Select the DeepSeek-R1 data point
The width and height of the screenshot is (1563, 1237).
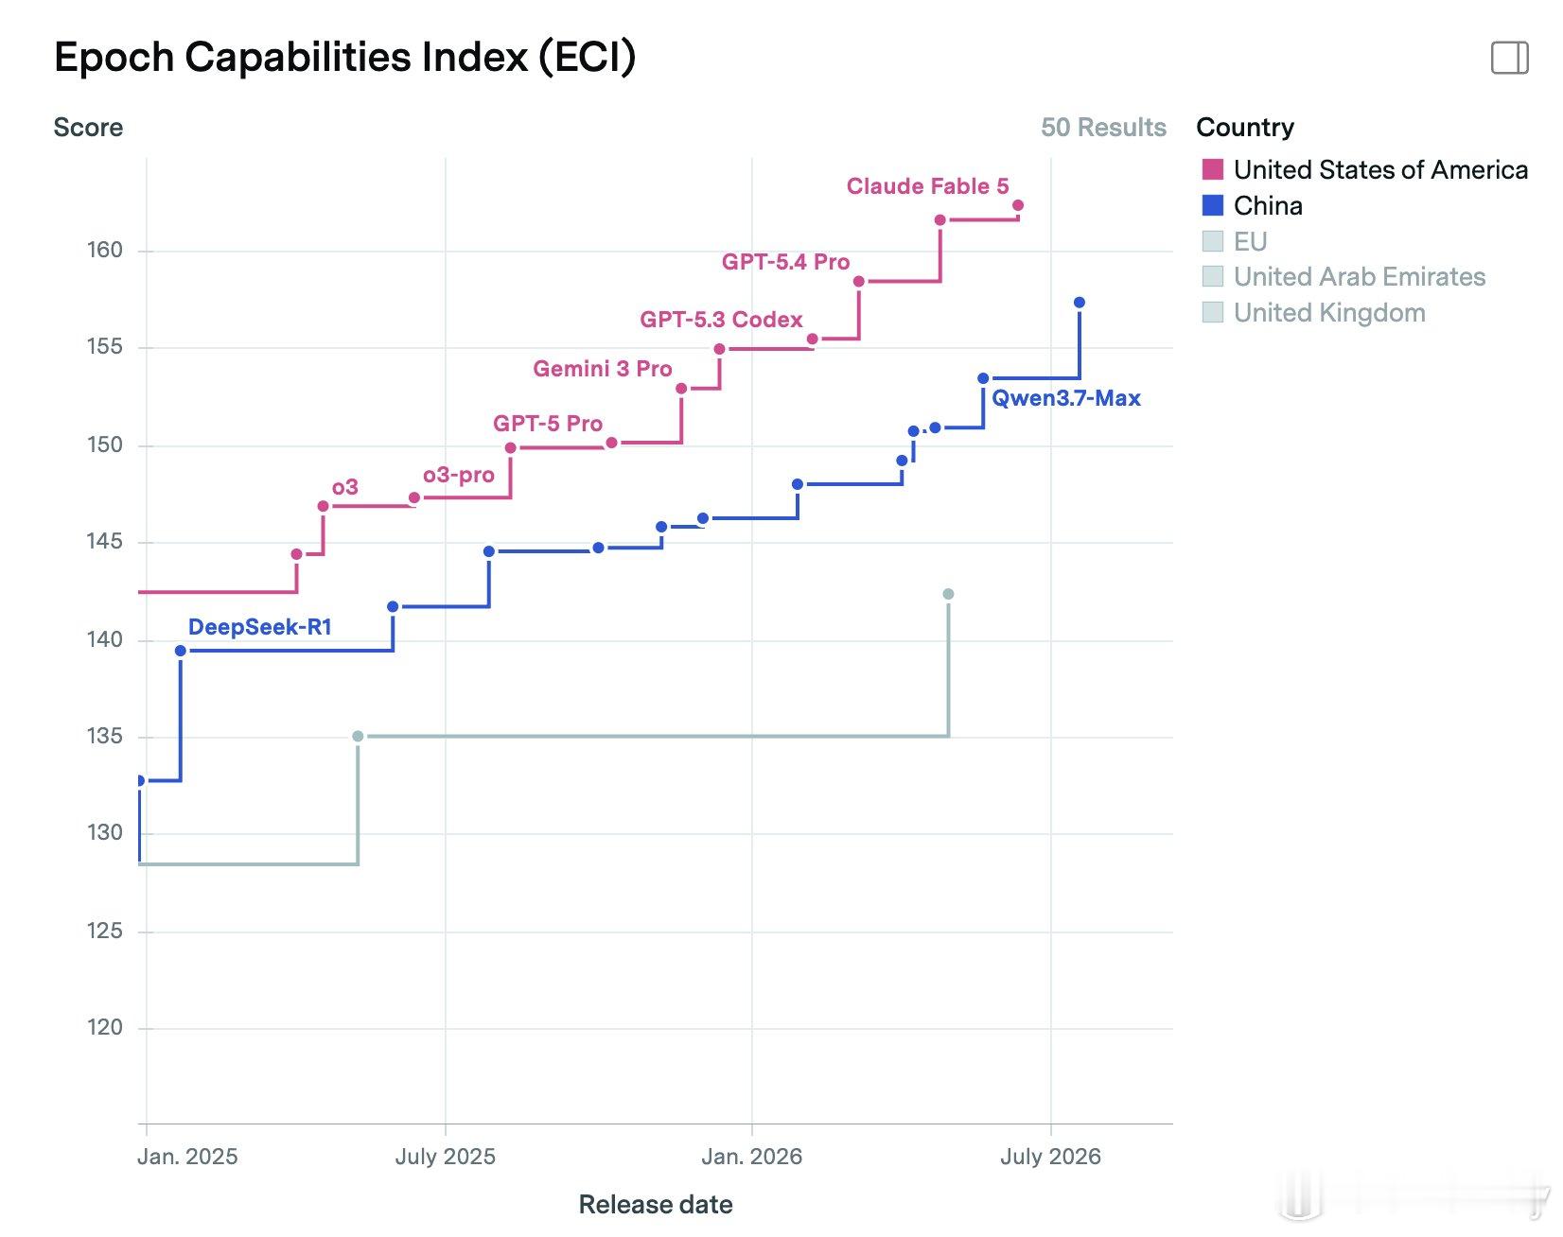(181, 651)
